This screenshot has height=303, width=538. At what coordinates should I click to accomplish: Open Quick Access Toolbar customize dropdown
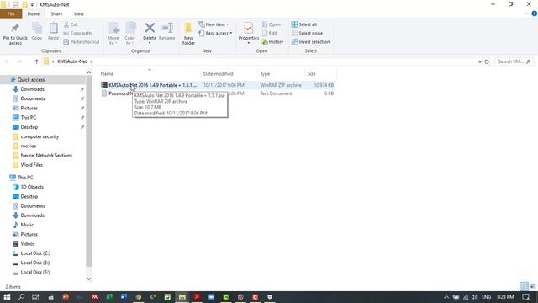tap(32, 4)
